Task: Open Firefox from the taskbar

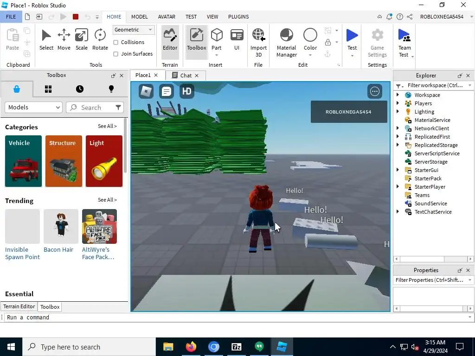Action: (x=191, y=347)
